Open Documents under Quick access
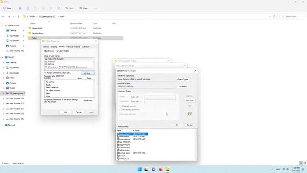307x173 pixels. coord(14,40)
